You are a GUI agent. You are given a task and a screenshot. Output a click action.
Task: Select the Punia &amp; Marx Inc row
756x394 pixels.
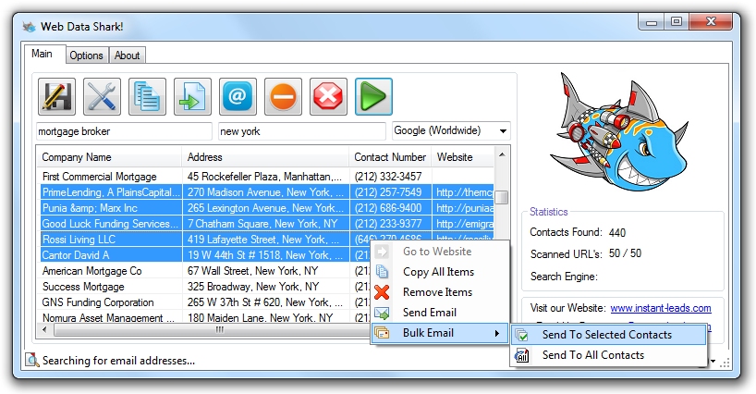tap(265, 208)
